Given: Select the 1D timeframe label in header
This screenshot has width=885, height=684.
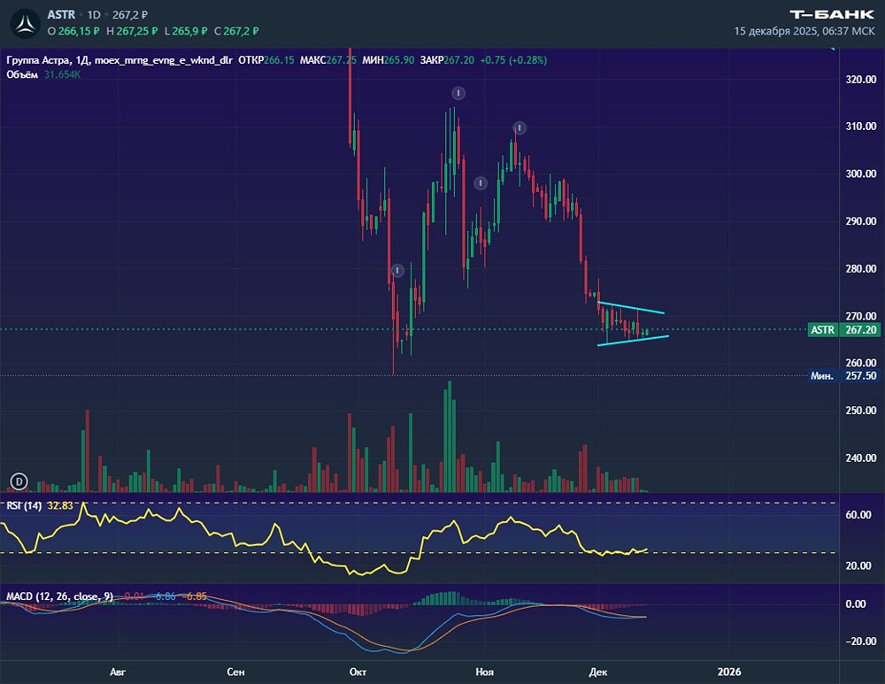Looking at the screenshot, I should pos(94,15).
